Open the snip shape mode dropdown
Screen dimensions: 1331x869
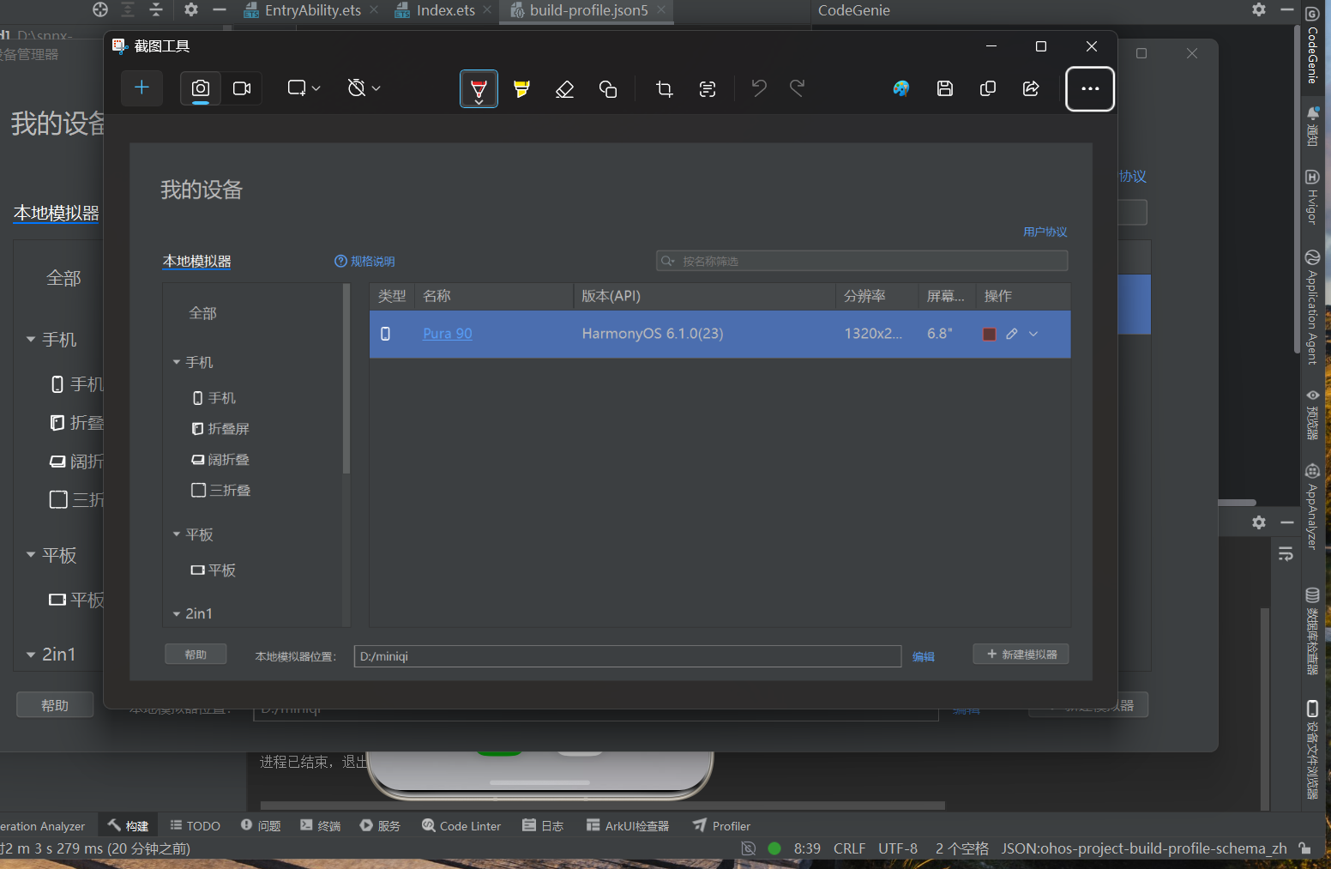pos(304,88)
